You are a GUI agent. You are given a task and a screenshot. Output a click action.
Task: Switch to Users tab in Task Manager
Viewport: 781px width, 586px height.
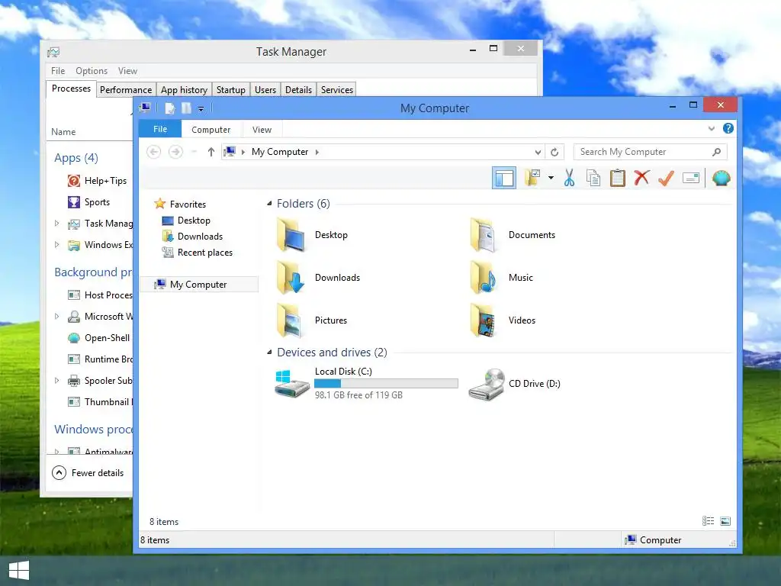tap(265, 90)
